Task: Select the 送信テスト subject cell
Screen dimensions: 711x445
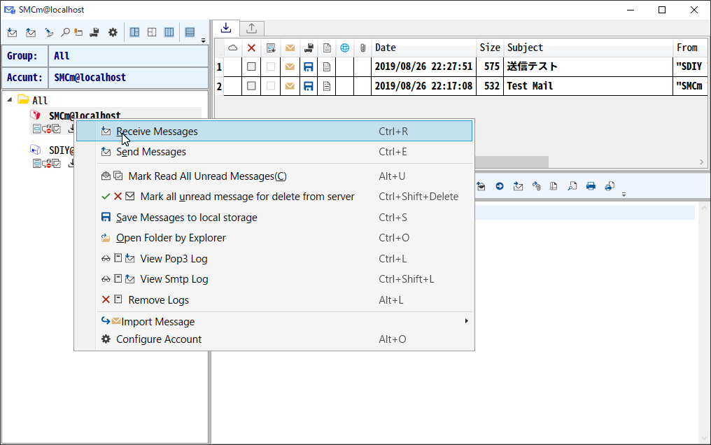Action: coord(588,66)
